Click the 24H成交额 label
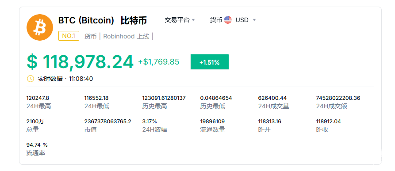Viewport: 395px width, 171px height. [x=331, y=106]
